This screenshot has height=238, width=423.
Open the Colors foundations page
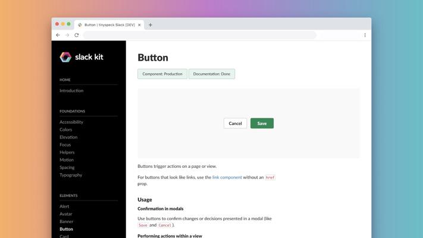click(x=66, y=130)
